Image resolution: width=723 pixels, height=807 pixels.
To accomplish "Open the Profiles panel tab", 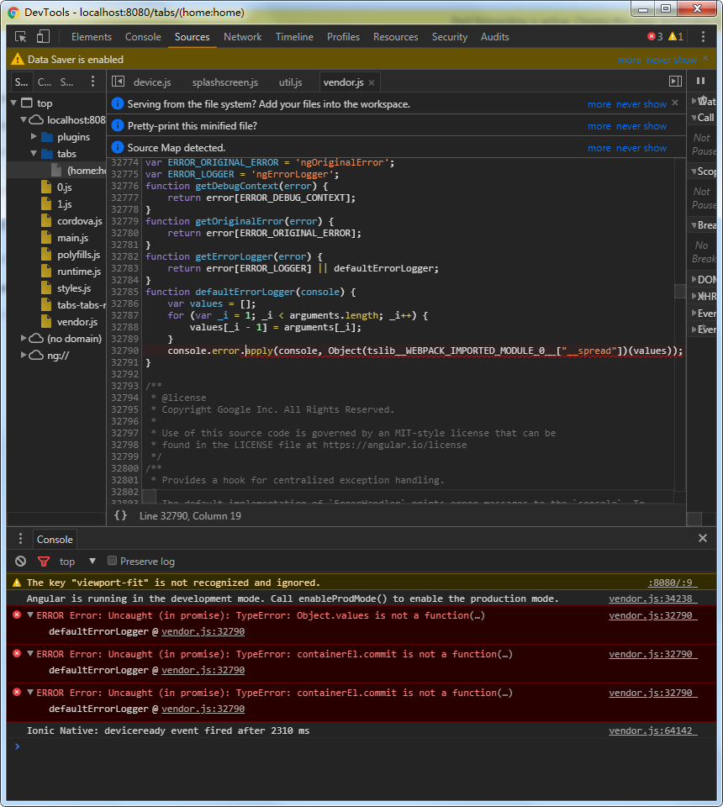I will (343, 36).
